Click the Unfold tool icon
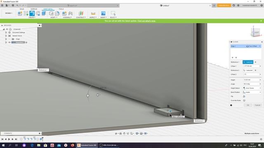Image resolution: width=264 pixels, height=148 pixels. [38, 14]
